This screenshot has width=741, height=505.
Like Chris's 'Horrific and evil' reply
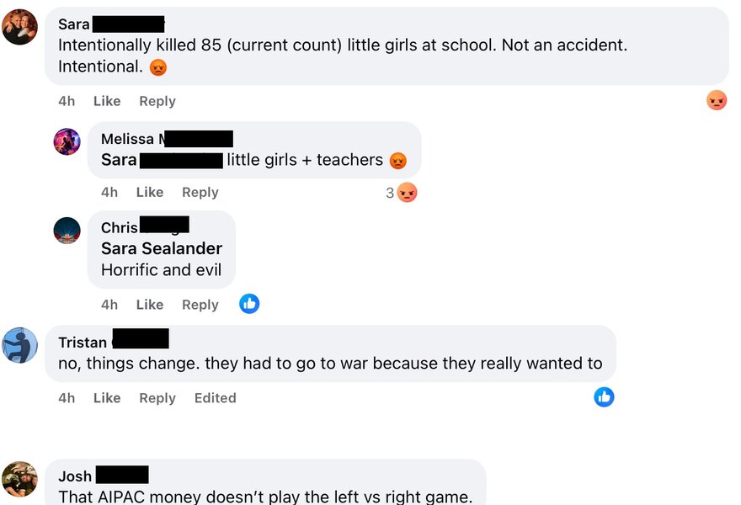(150, 305)
